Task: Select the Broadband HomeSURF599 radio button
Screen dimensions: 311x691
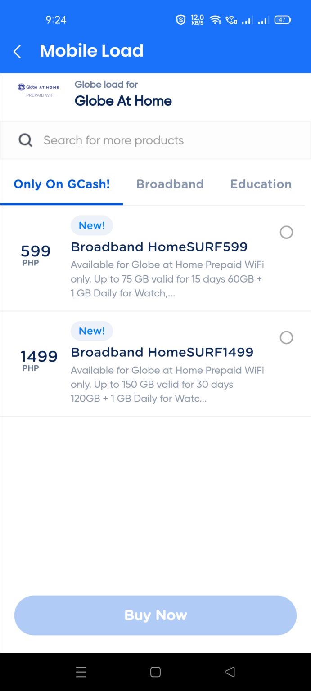Action: [x=287, y=232]
